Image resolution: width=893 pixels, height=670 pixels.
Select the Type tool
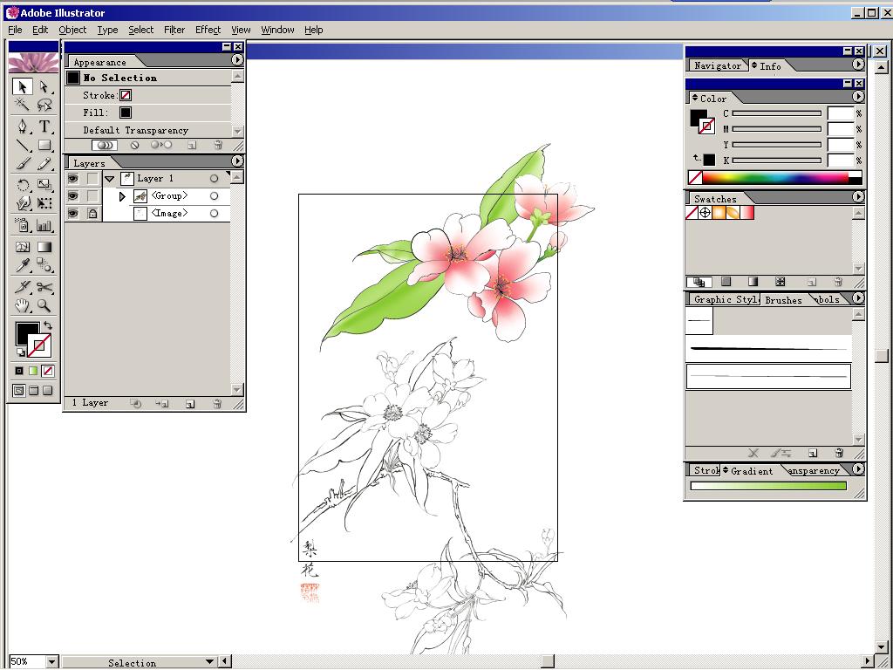click(44, 126)
